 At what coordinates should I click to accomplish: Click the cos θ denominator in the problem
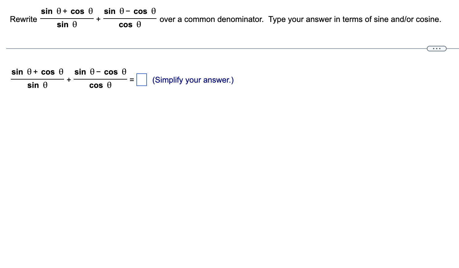(x=129, y=24)
